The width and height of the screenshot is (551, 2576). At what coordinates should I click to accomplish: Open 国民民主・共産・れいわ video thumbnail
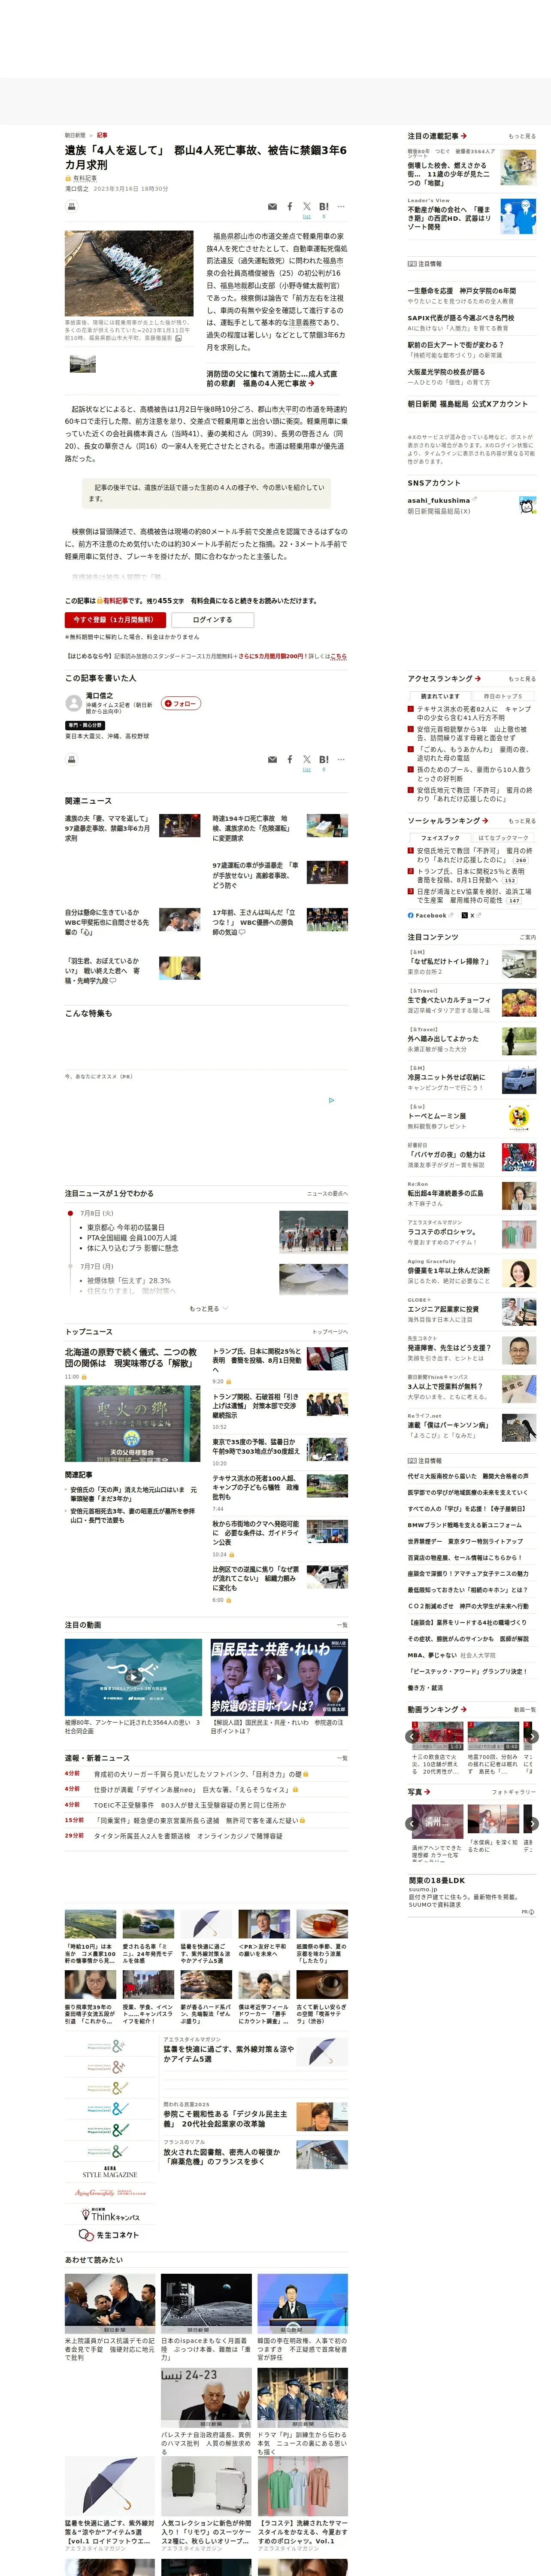[279, 1677]
